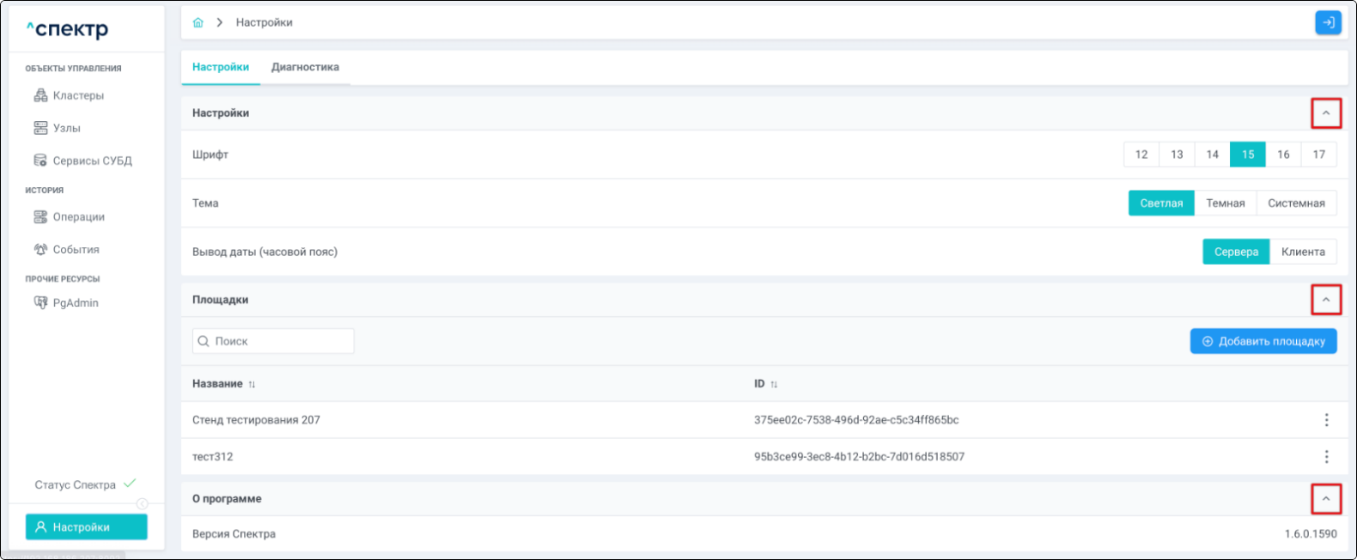Click Статус Спектра in sidebar
Screen dimensions: 1357x560
[x=75, y=485]
